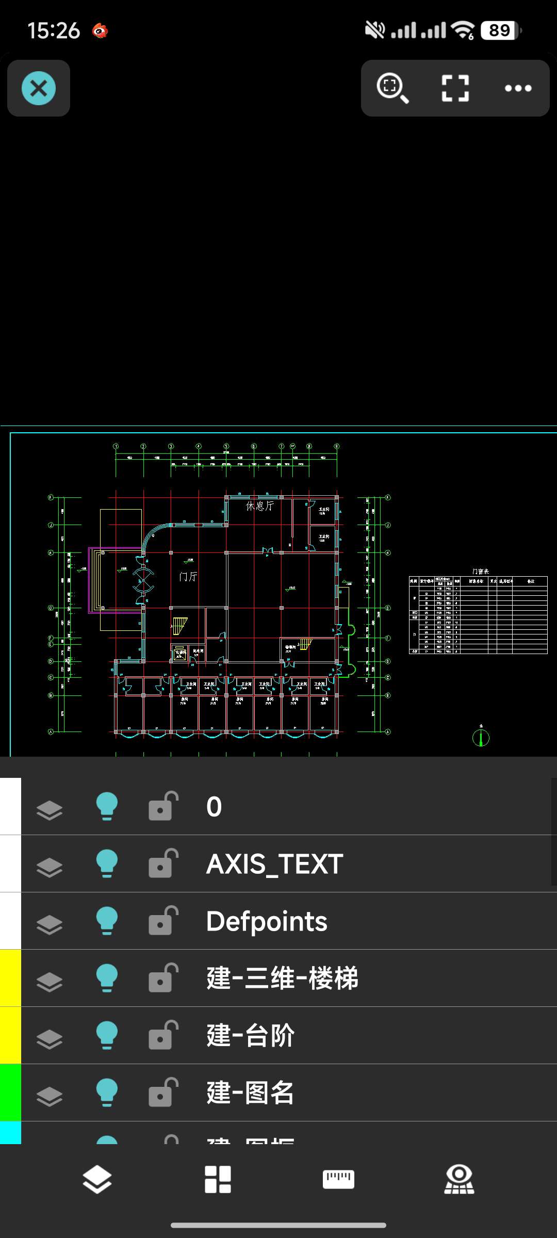
Task: Toggle the lock on 建-台阶 layer
Action: click(x=163, y=1035)
